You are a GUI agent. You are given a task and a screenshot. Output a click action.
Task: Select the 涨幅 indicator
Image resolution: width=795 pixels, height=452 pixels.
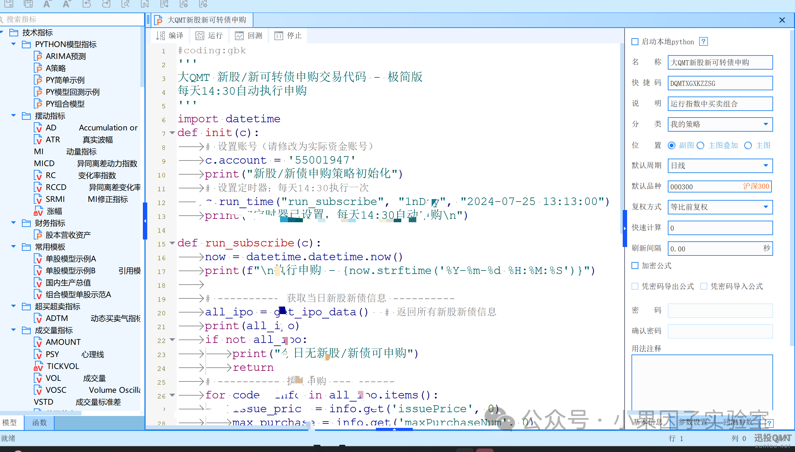[48, 211]
